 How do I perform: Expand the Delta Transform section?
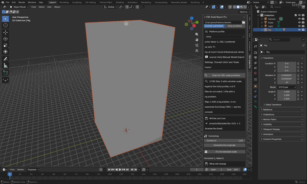(x=273, y=105)
